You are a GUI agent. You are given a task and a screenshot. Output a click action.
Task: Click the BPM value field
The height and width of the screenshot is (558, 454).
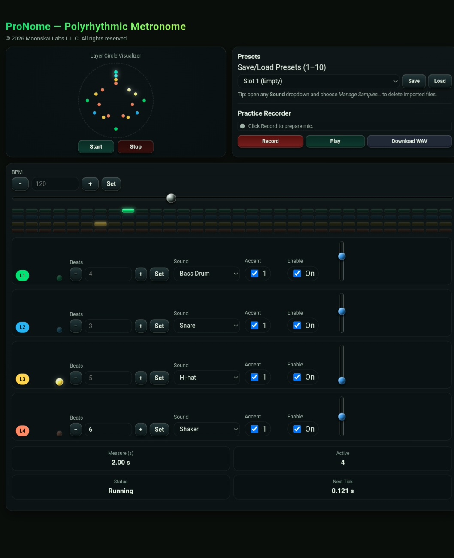[55, 184]
